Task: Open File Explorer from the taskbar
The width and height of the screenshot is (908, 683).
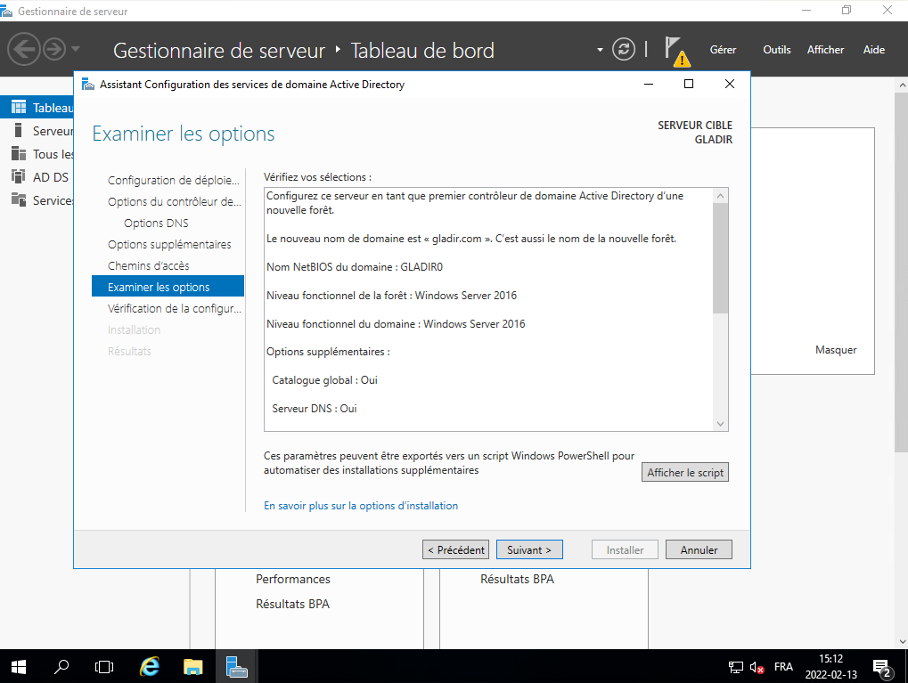Action: [192, 667]
